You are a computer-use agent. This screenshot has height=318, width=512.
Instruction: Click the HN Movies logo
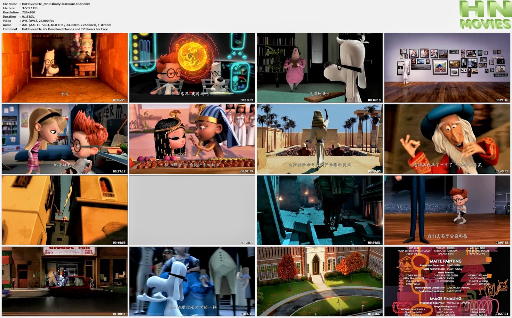pyautogui.click(x=485, y=15)
